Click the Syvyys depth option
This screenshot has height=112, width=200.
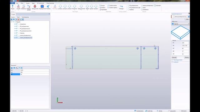point(102,6)
